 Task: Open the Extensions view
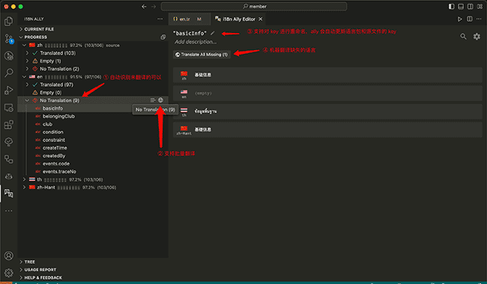click(x=9, y=125)
